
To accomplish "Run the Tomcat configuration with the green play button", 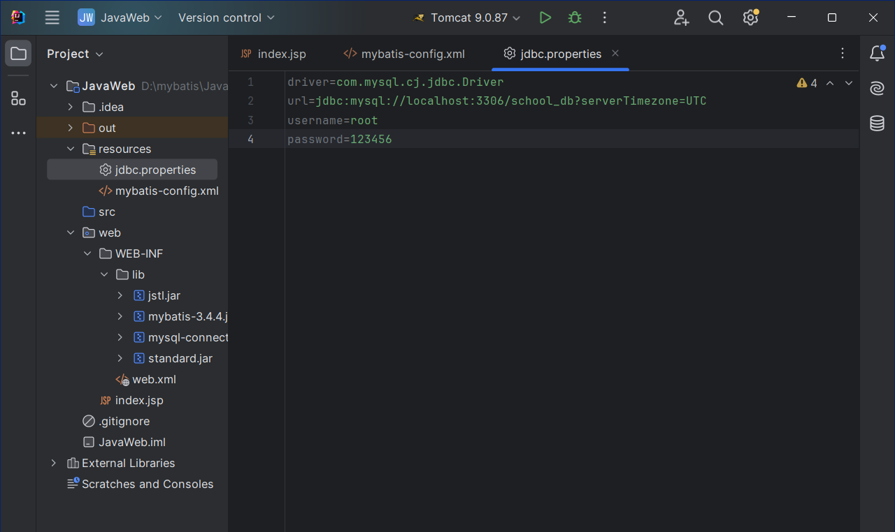I will [545, 17].
